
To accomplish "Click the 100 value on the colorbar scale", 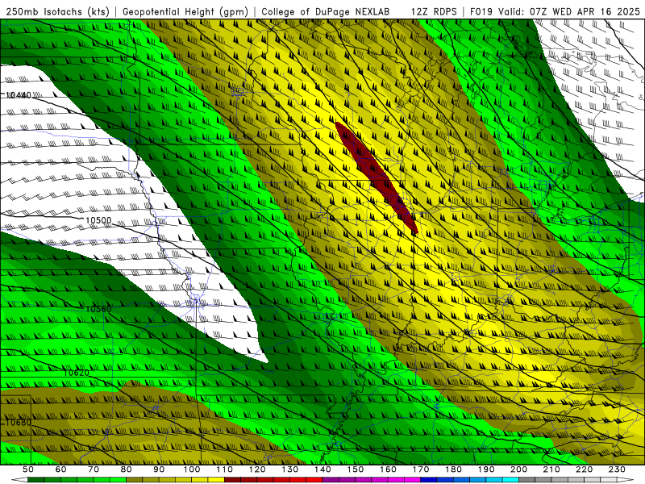I will 192,469.
